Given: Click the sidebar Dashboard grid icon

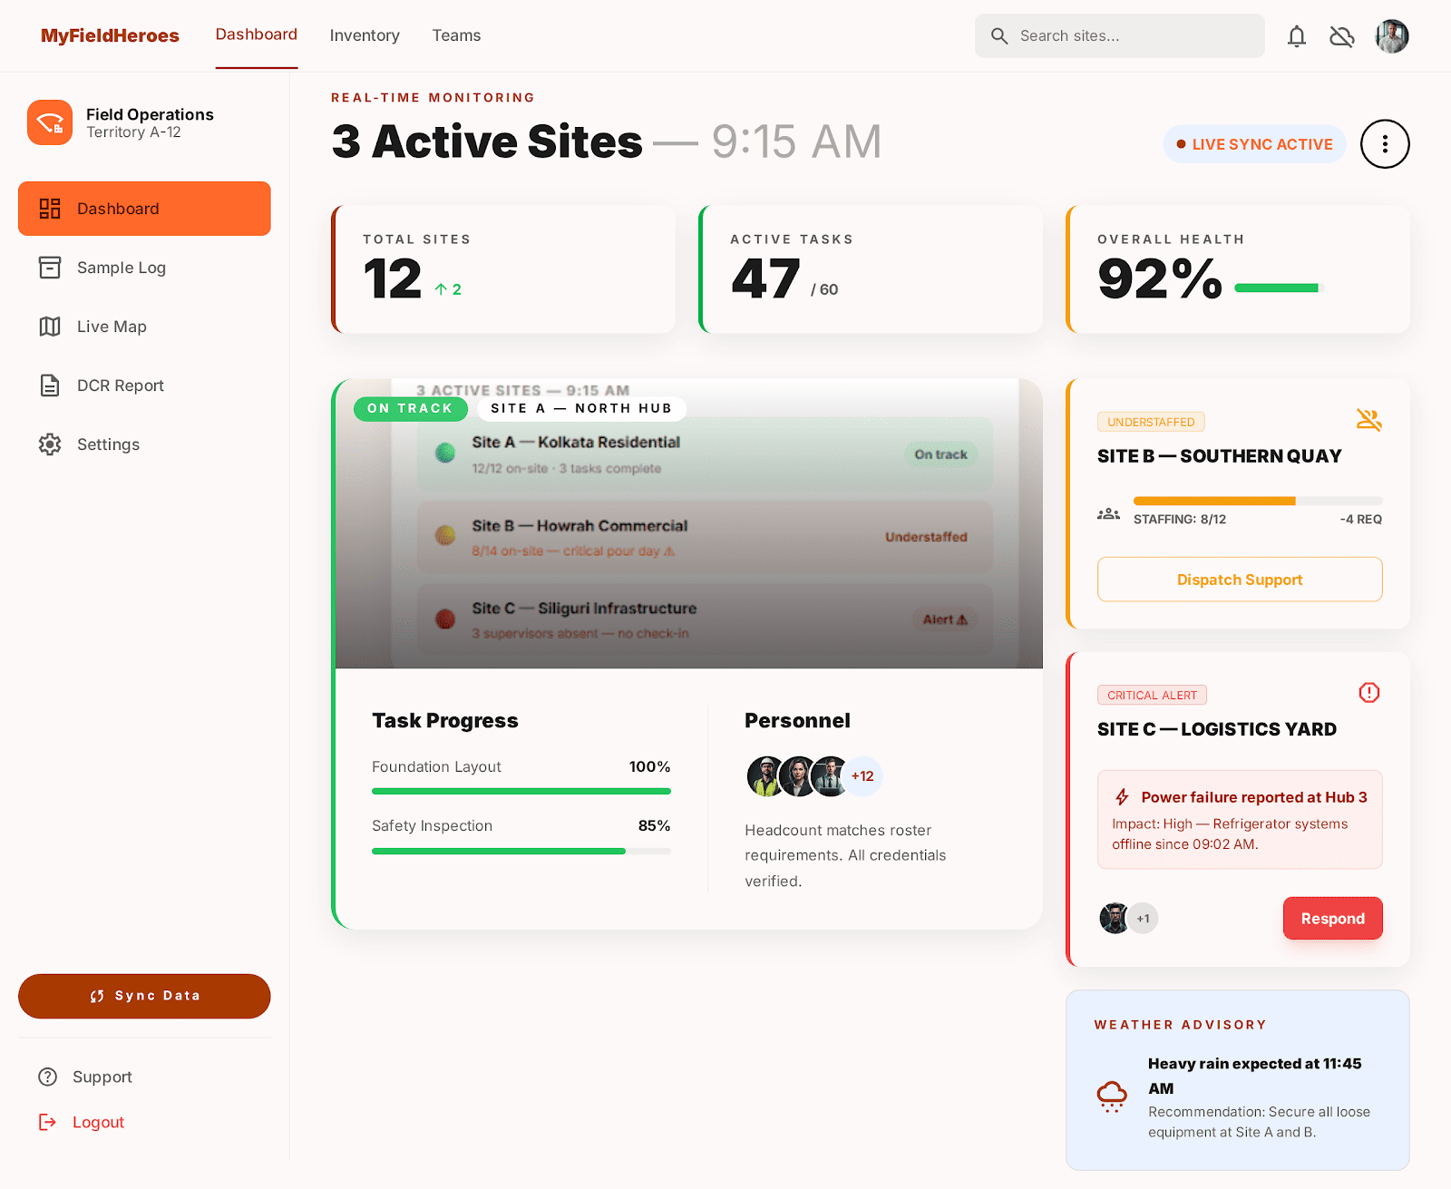Looking at the screenshot, I should click(x=50, y=209).
